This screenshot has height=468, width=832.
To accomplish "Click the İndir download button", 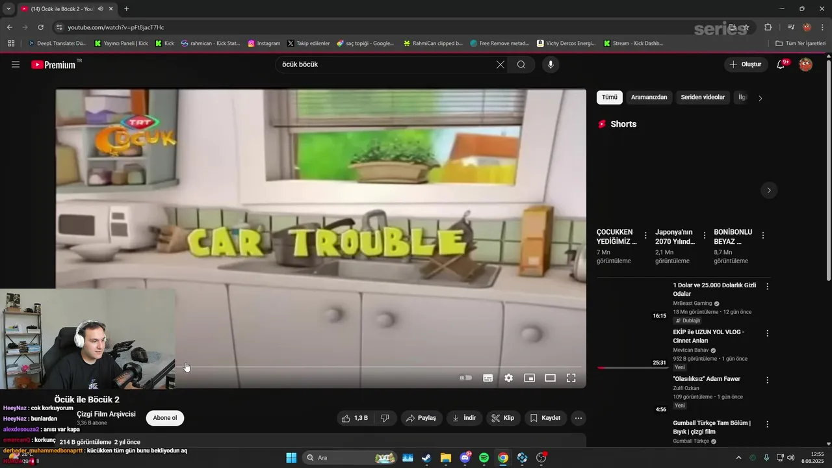I will tap(464, 418).
